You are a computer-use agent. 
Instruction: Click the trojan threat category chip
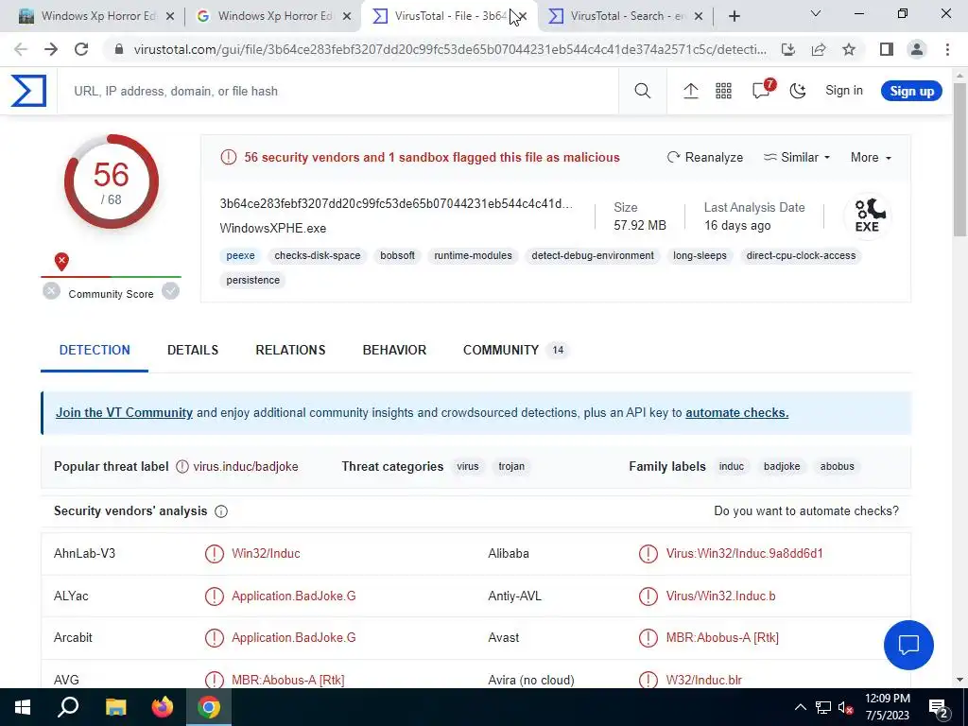coord(511,467)
